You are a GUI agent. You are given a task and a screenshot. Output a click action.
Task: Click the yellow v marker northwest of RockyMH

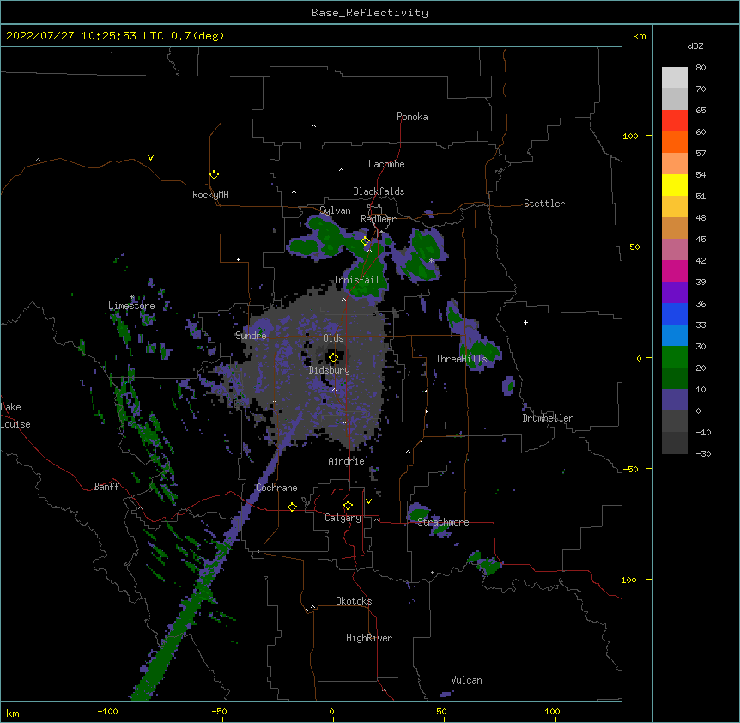pyautogui.click(x=150, y=158)
